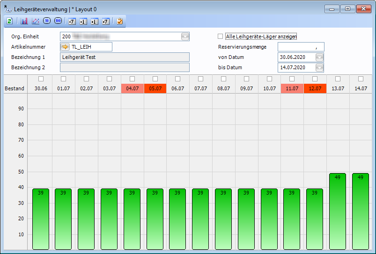Shift date range back 7 days
This screenshot has width=376, height=254.
72,21
